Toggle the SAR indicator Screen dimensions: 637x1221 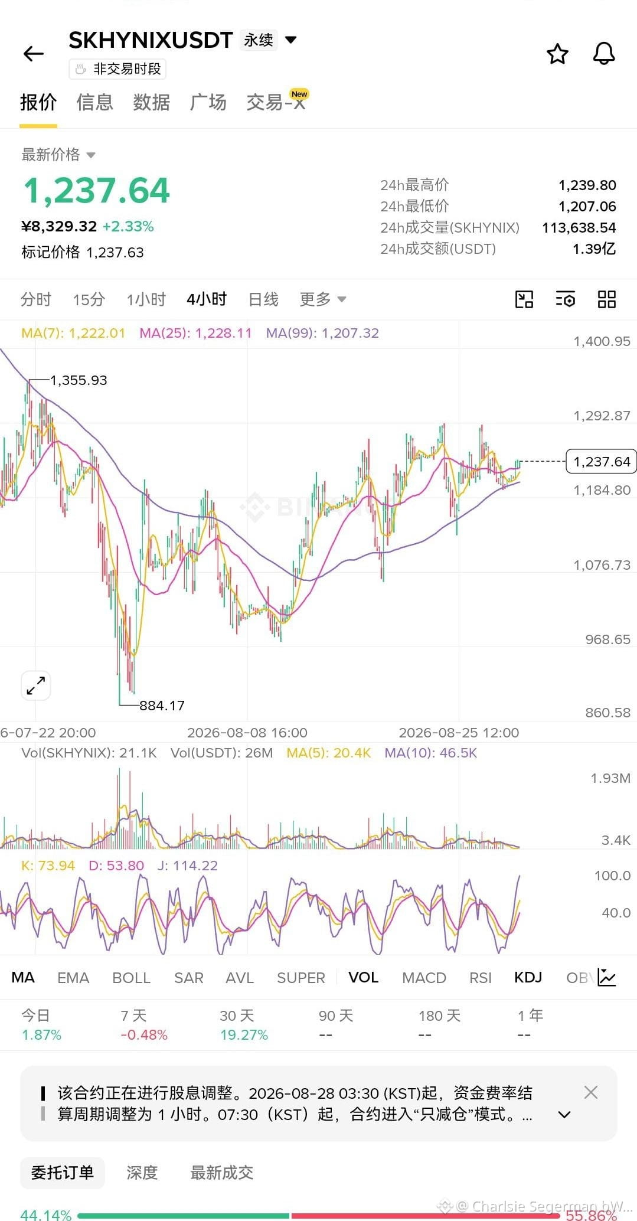coord(188,978)
